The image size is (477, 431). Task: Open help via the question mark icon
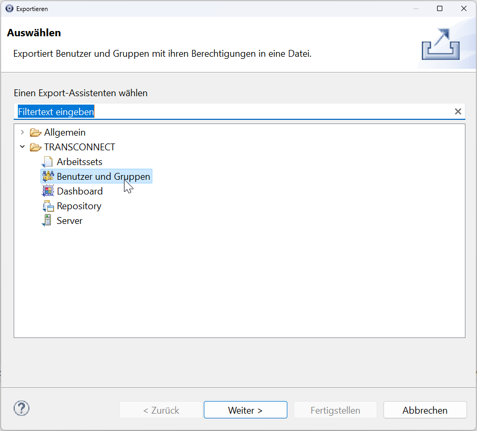click(22, 408)
